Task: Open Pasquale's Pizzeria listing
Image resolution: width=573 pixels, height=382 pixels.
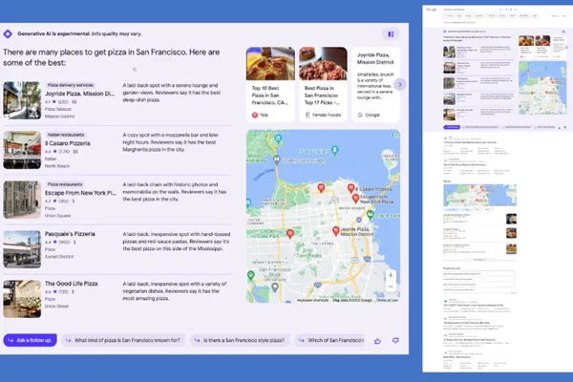Action: tap(70, 234)
